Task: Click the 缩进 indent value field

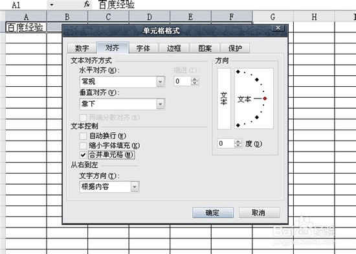Action: [183, 81]
